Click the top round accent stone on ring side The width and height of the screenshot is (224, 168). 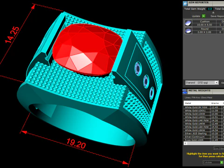[x=138, y=69]
